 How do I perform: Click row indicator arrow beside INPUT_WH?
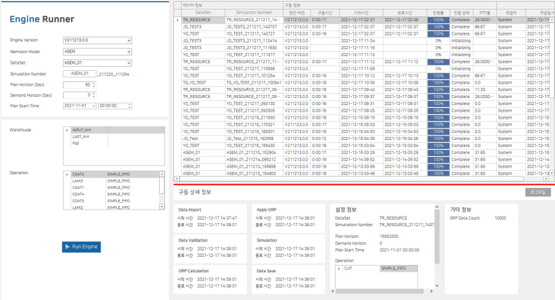coord(67,130)
